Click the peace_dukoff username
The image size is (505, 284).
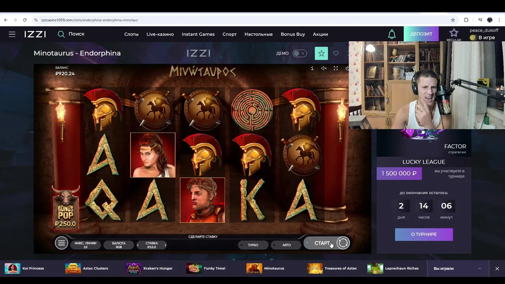[484, 30]
